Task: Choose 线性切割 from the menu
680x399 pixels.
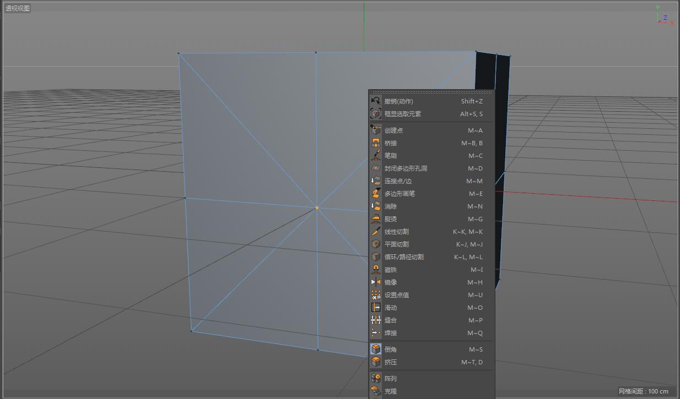Action: 397,232
